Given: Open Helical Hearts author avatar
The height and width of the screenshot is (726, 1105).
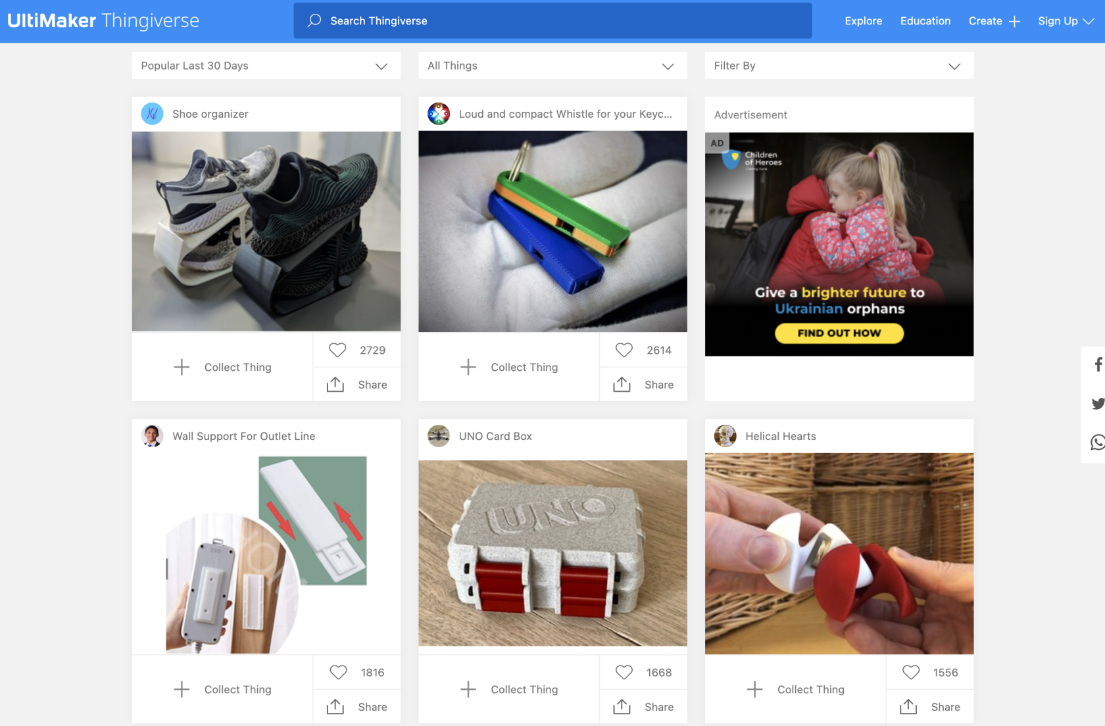Looking at the screenshot, I should (725, 436).
